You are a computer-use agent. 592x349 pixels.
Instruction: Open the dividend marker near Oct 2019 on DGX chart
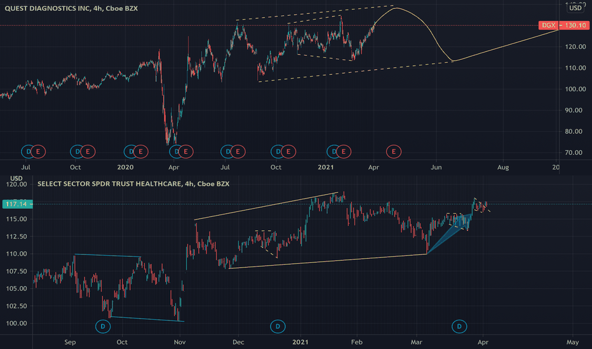[x=77, y=152]
